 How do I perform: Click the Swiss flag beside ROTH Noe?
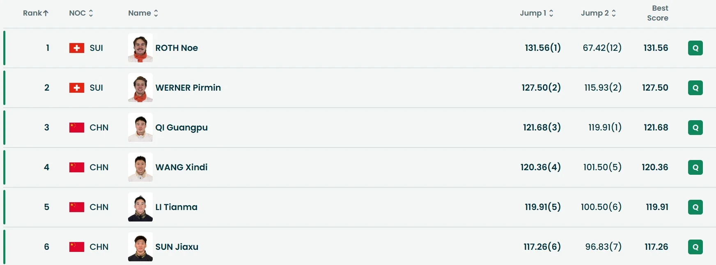[77, 48]
